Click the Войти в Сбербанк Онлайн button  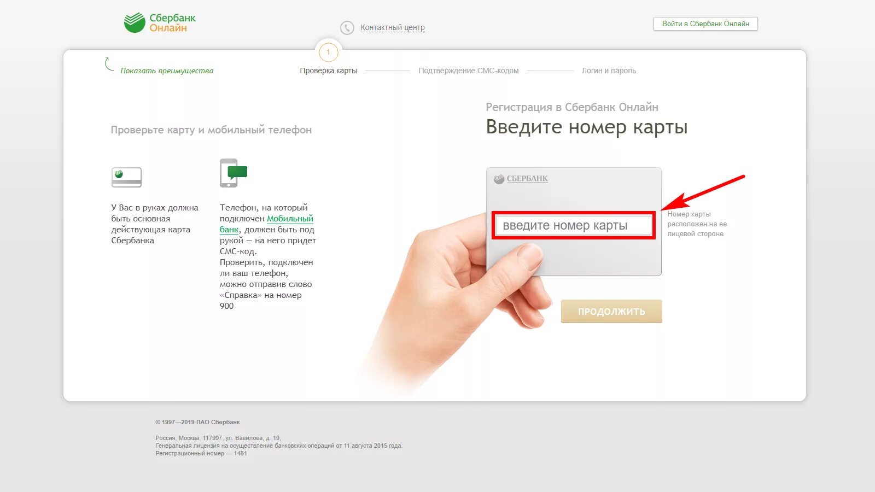pos(705,24)
